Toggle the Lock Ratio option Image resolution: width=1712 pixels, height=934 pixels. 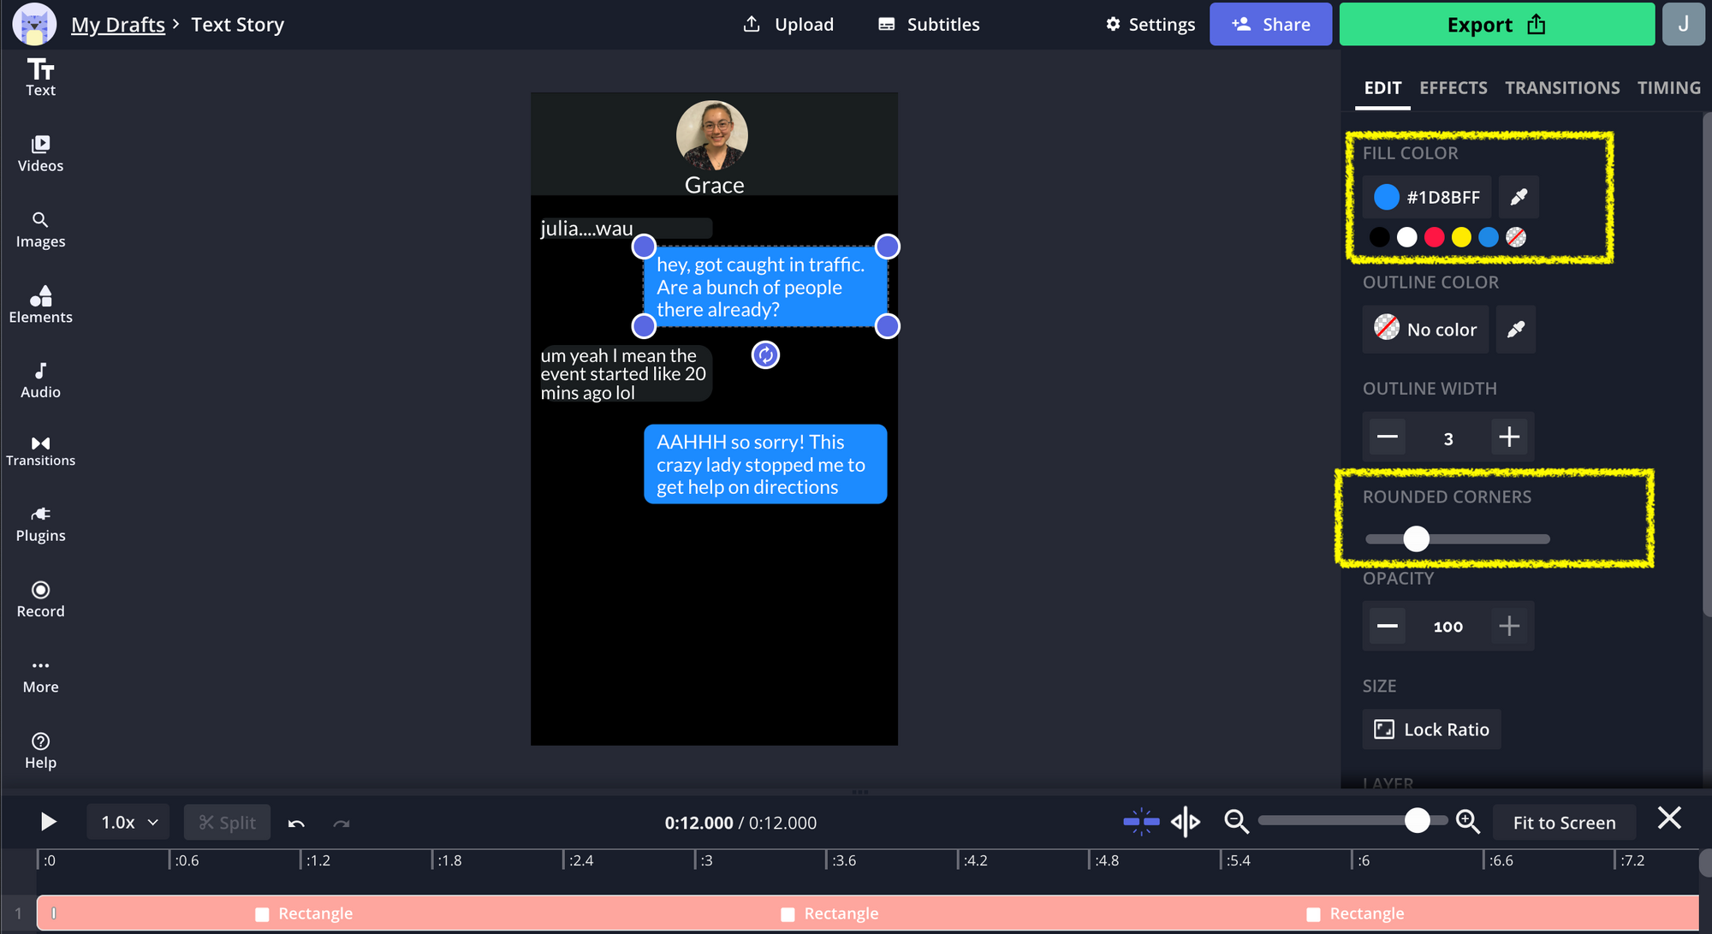pos(1431,729)
